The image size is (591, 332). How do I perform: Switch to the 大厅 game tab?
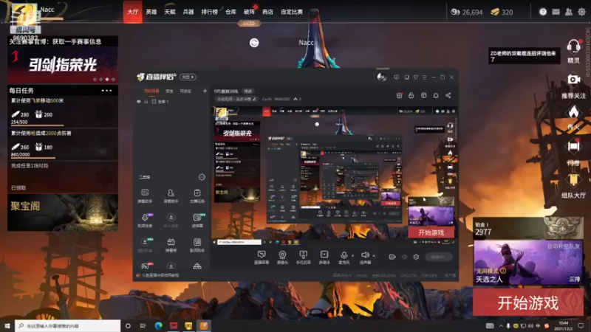[x=133, y=12]
